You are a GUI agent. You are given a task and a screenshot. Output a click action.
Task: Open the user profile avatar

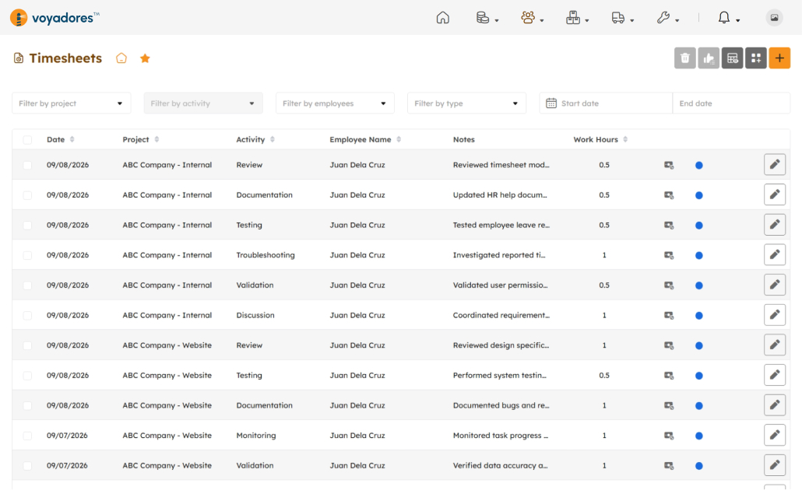(x=775, y=18)
